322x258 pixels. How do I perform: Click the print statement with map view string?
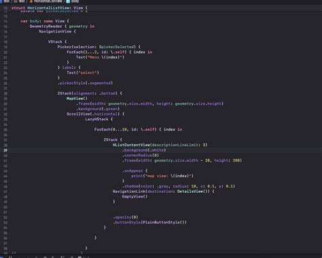pos(162,176)
